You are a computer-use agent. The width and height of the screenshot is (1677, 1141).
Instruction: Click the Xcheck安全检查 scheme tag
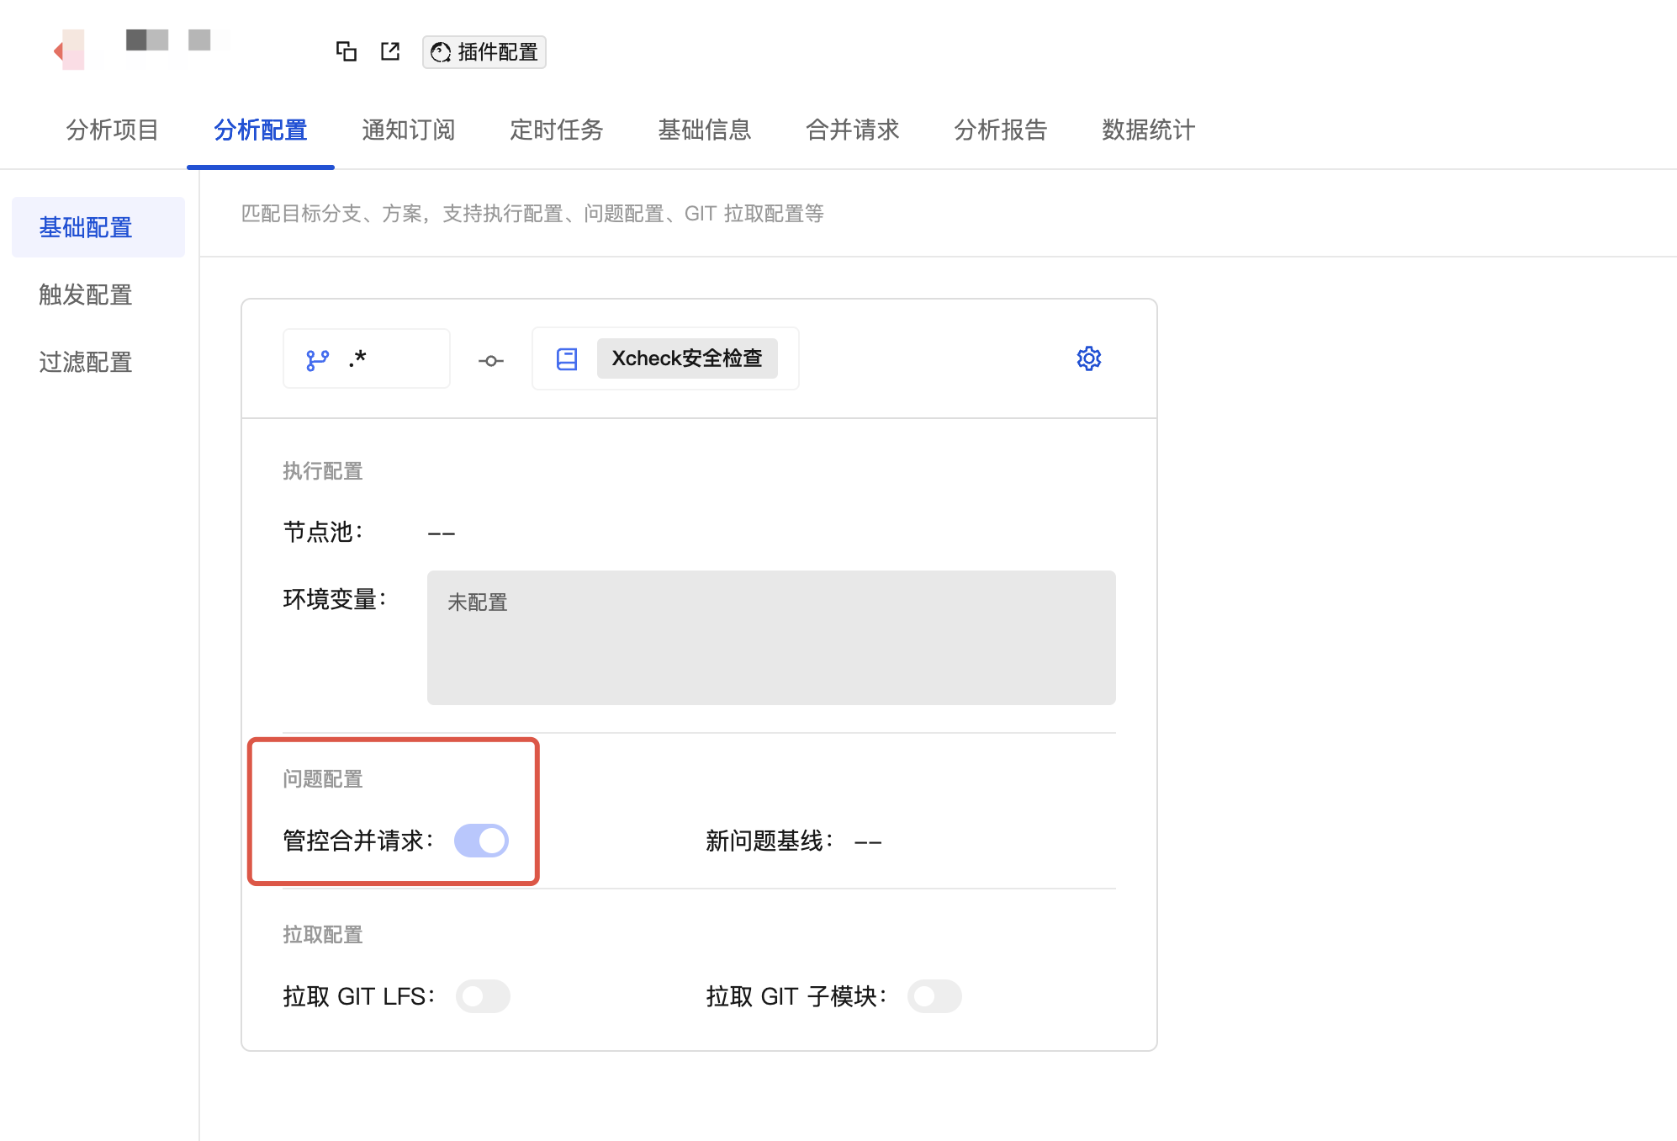point(687,358)
